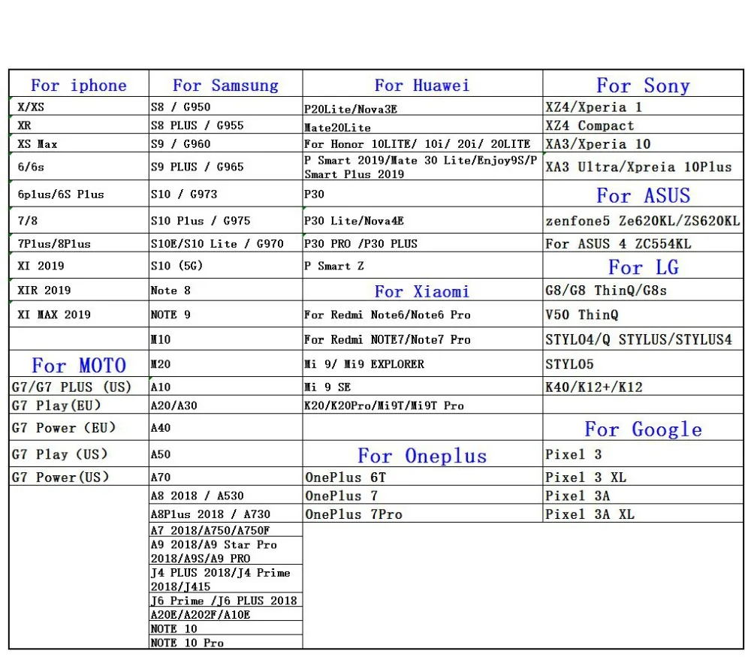Click the 'XZ4/Xperia 1' cell
The width and height of the screenshot is (751, 663).
[644, 107]
